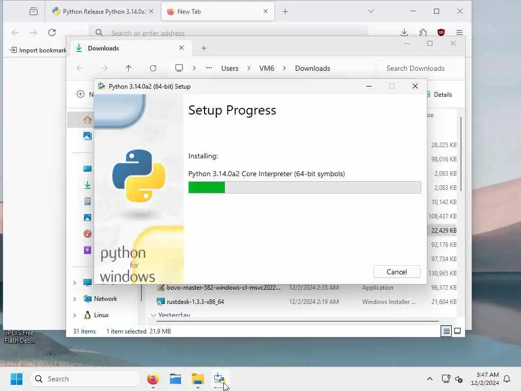
Task: Reload the Firefox page
Action: coord(52,33)
